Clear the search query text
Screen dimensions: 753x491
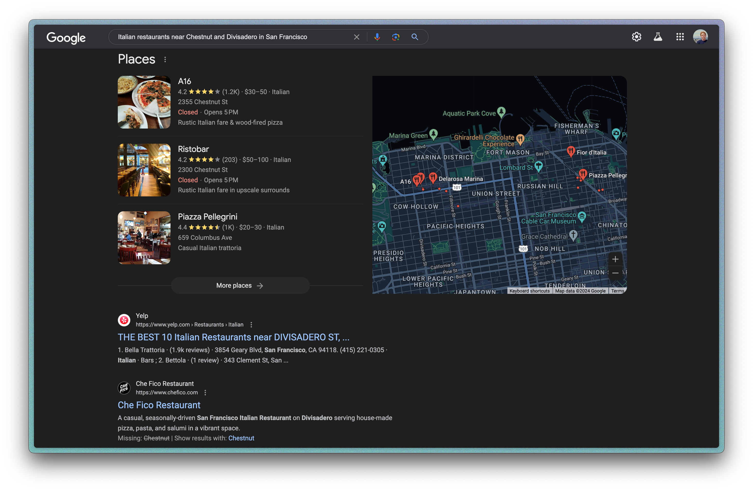356,37
